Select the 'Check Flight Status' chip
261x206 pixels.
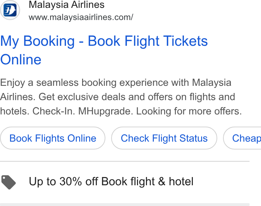tap(164, 138)
